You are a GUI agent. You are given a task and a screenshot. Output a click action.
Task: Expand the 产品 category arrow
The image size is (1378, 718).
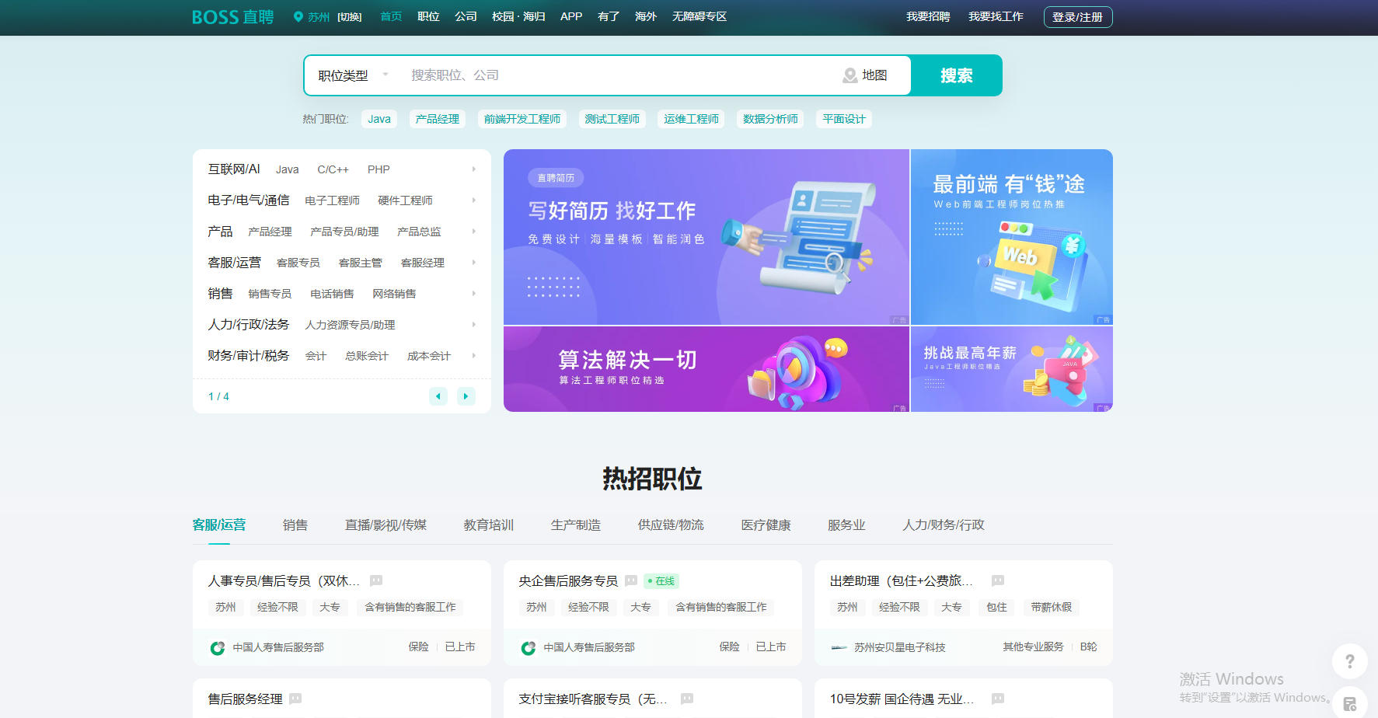[x=474, y=231]
